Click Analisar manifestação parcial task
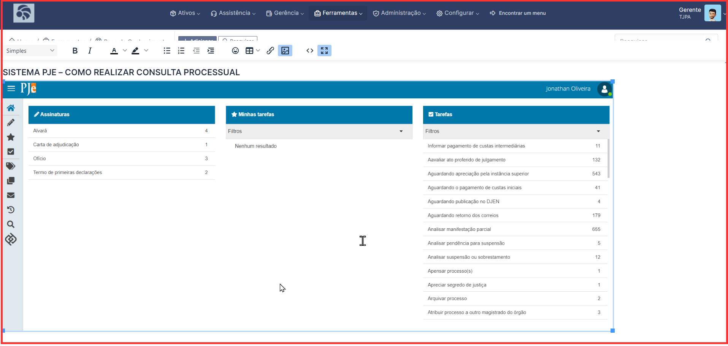 click(x=515, y=229)
